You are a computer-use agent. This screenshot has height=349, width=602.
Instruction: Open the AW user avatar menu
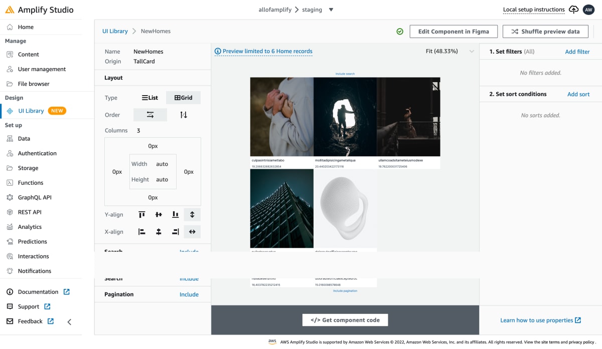(x=588, y=10)
